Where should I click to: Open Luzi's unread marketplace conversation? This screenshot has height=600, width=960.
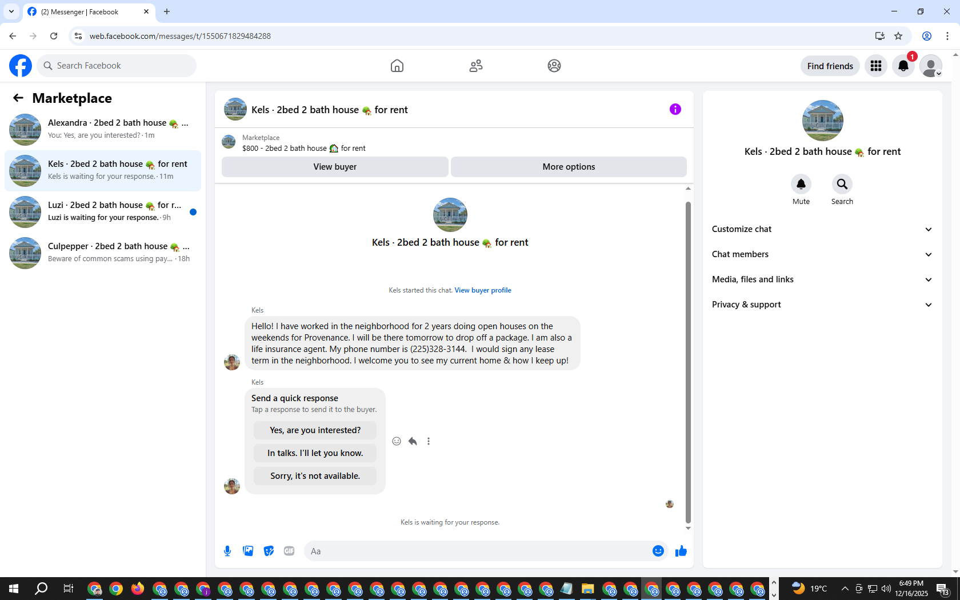(x=103, y=212)
